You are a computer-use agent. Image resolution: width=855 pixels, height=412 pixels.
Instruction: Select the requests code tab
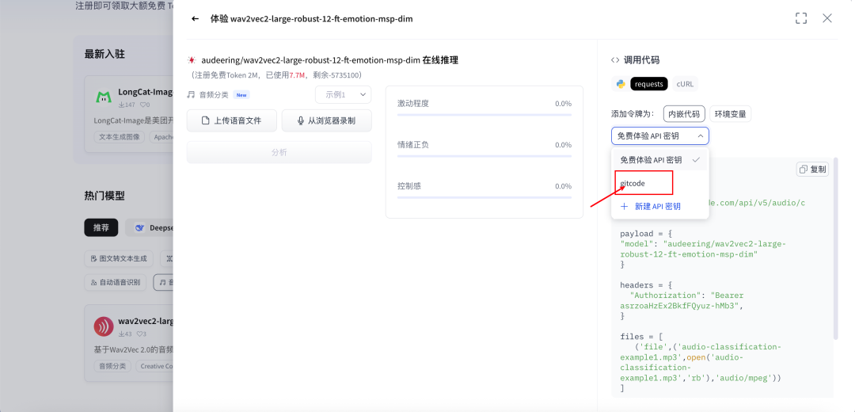tap(649, 84)
